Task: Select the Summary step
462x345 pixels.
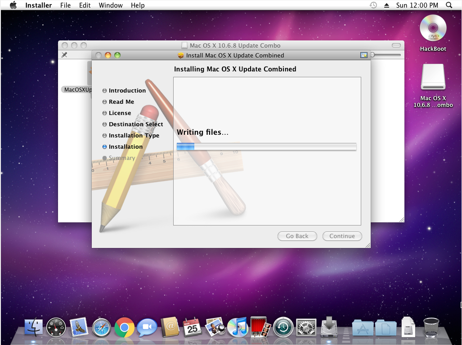Action: click(x=119, y=158)
